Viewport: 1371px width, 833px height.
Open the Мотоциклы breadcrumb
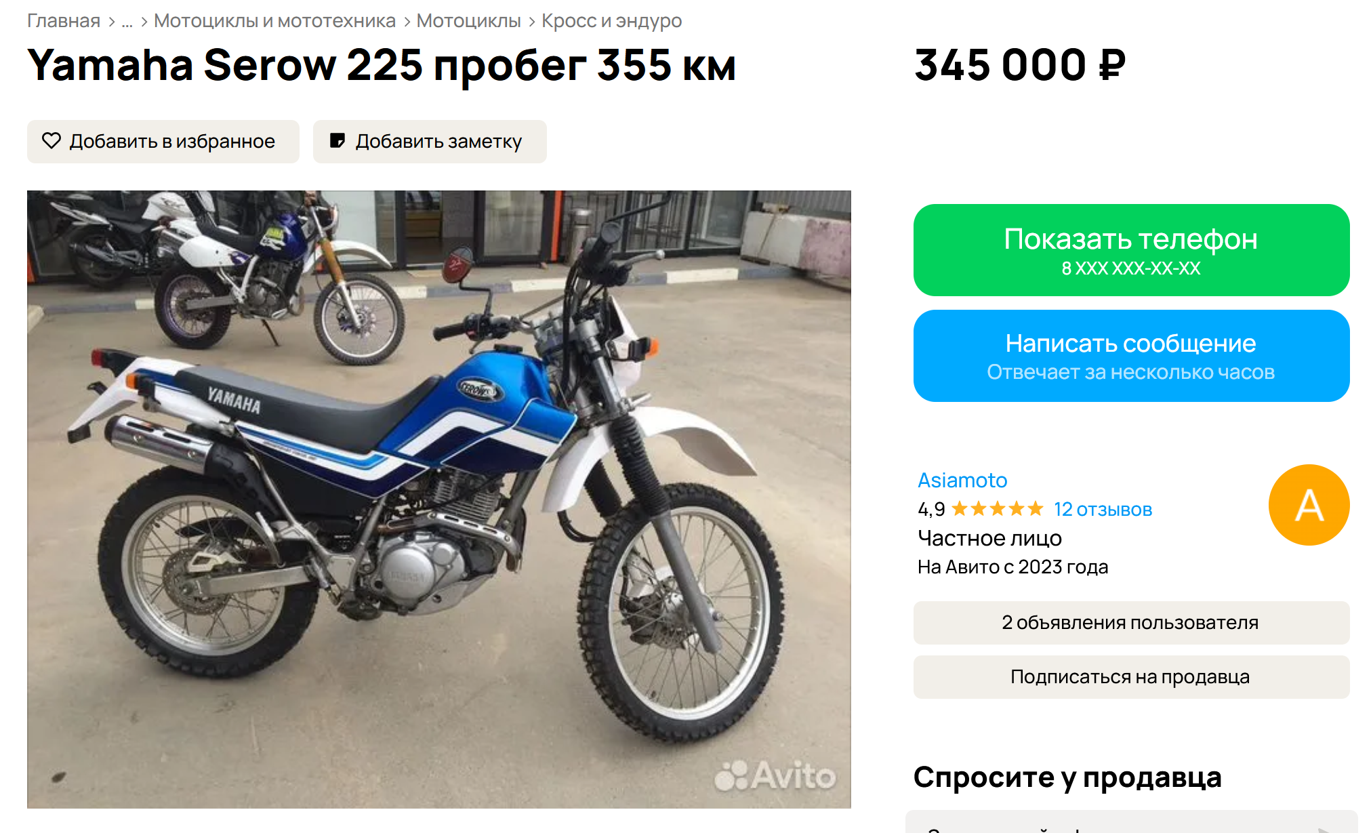[x=468, y=21]
